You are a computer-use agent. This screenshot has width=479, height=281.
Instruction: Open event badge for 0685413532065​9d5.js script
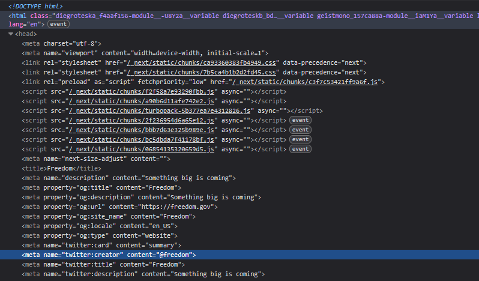(300, 149)
